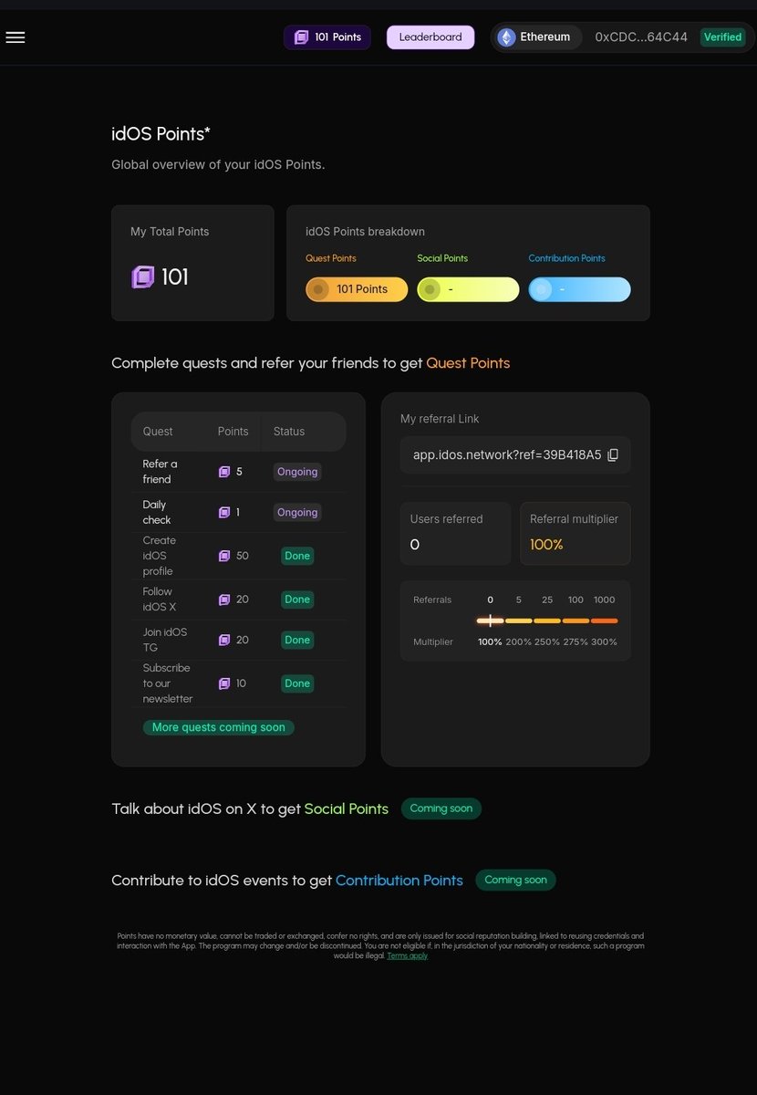Click the Verified badge

[x=722, y=37]
